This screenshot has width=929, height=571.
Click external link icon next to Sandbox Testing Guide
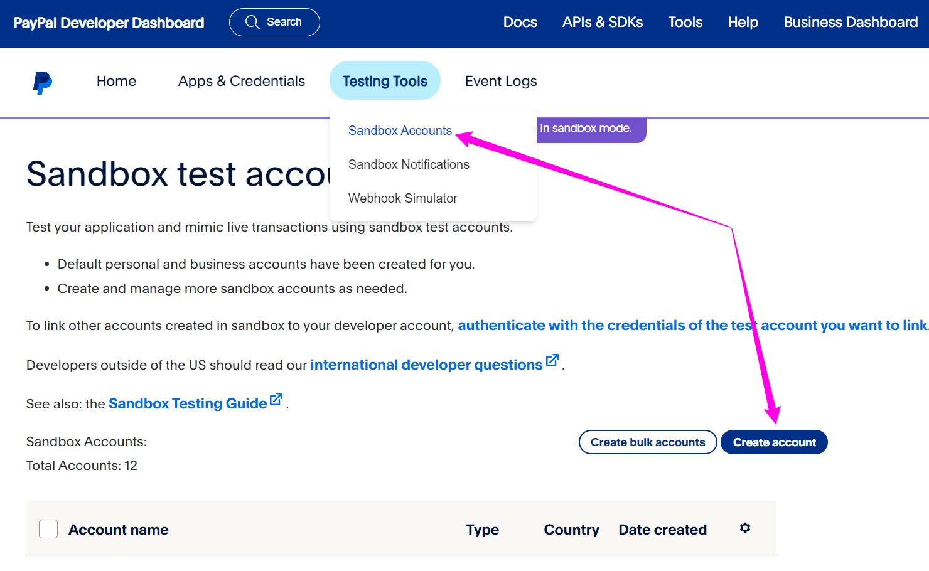[276, 398]
